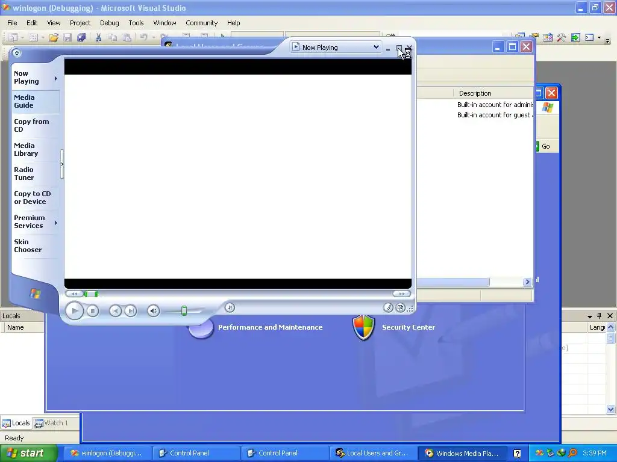Open the Project menu

[x=80, y=23]
